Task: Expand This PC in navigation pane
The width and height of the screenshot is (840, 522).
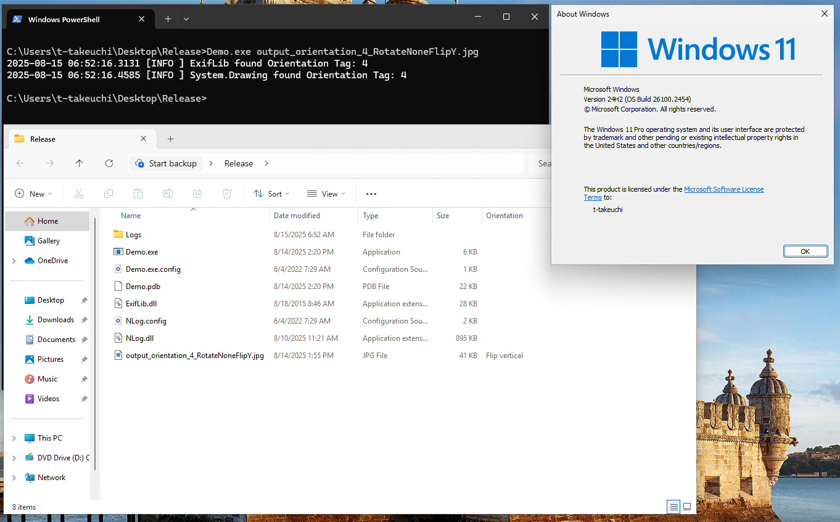Action: click(14, 438)
